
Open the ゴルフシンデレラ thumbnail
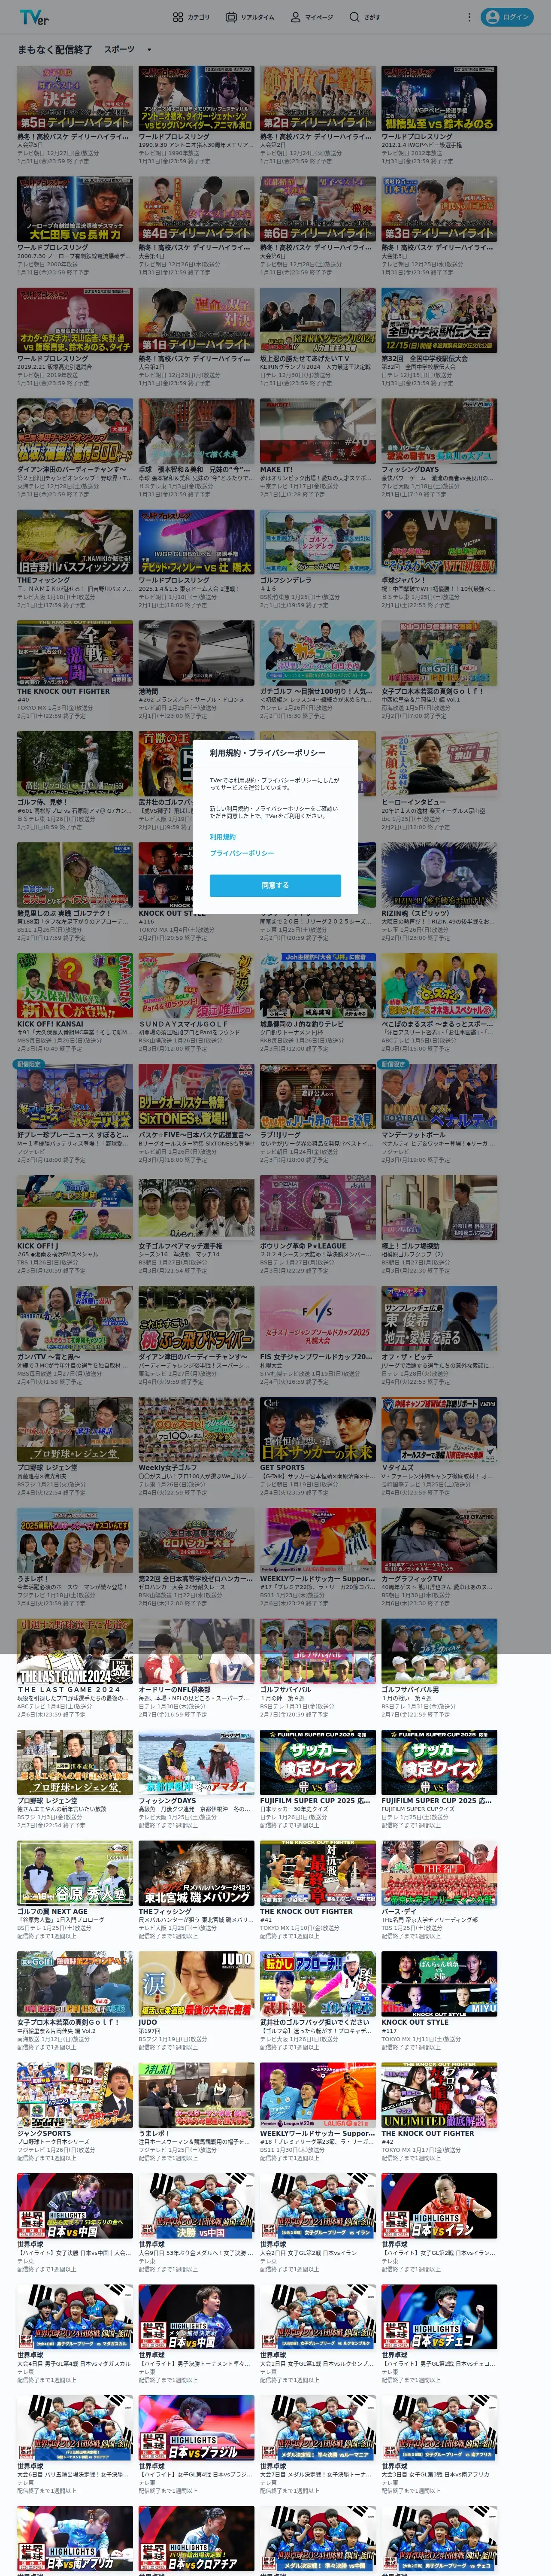pyautogui.click(x=318, y=542)
